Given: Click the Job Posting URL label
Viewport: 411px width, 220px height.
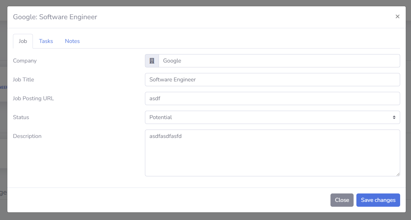Looking at the screenshot, I should [33, 98].
